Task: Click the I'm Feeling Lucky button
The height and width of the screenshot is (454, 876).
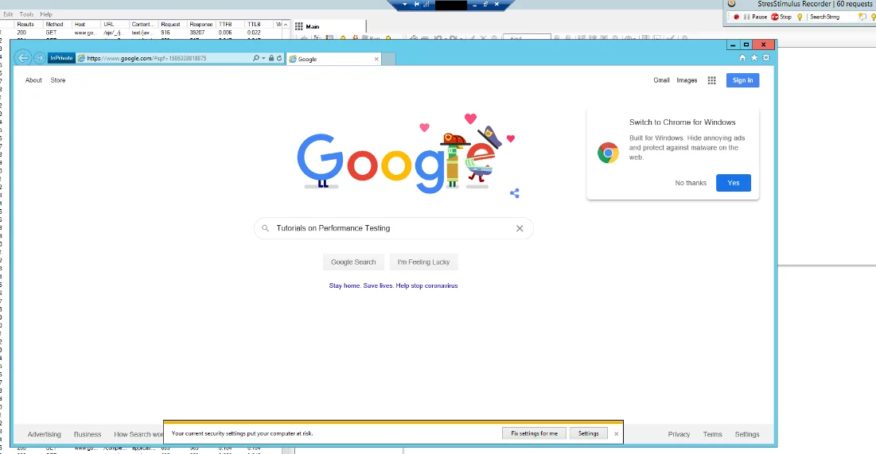Action: (x=423, y=262)
